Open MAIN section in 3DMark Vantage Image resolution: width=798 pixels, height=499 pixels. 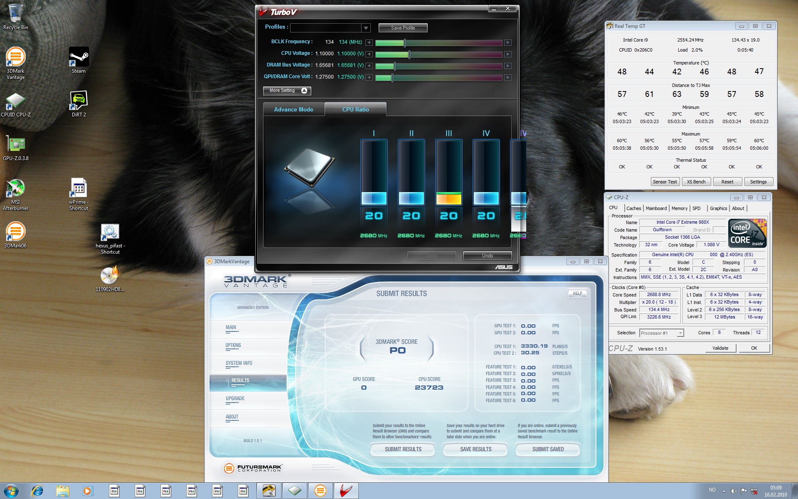coord(248,328)
